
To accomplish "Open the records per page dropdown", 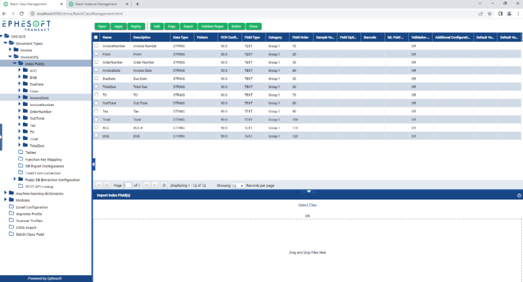I will pyautogui.click(x=238, y=186).
